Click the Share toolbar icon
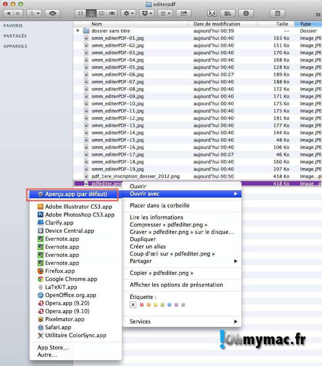The width and height of the screenshot is (322, 366). point(184,13)
